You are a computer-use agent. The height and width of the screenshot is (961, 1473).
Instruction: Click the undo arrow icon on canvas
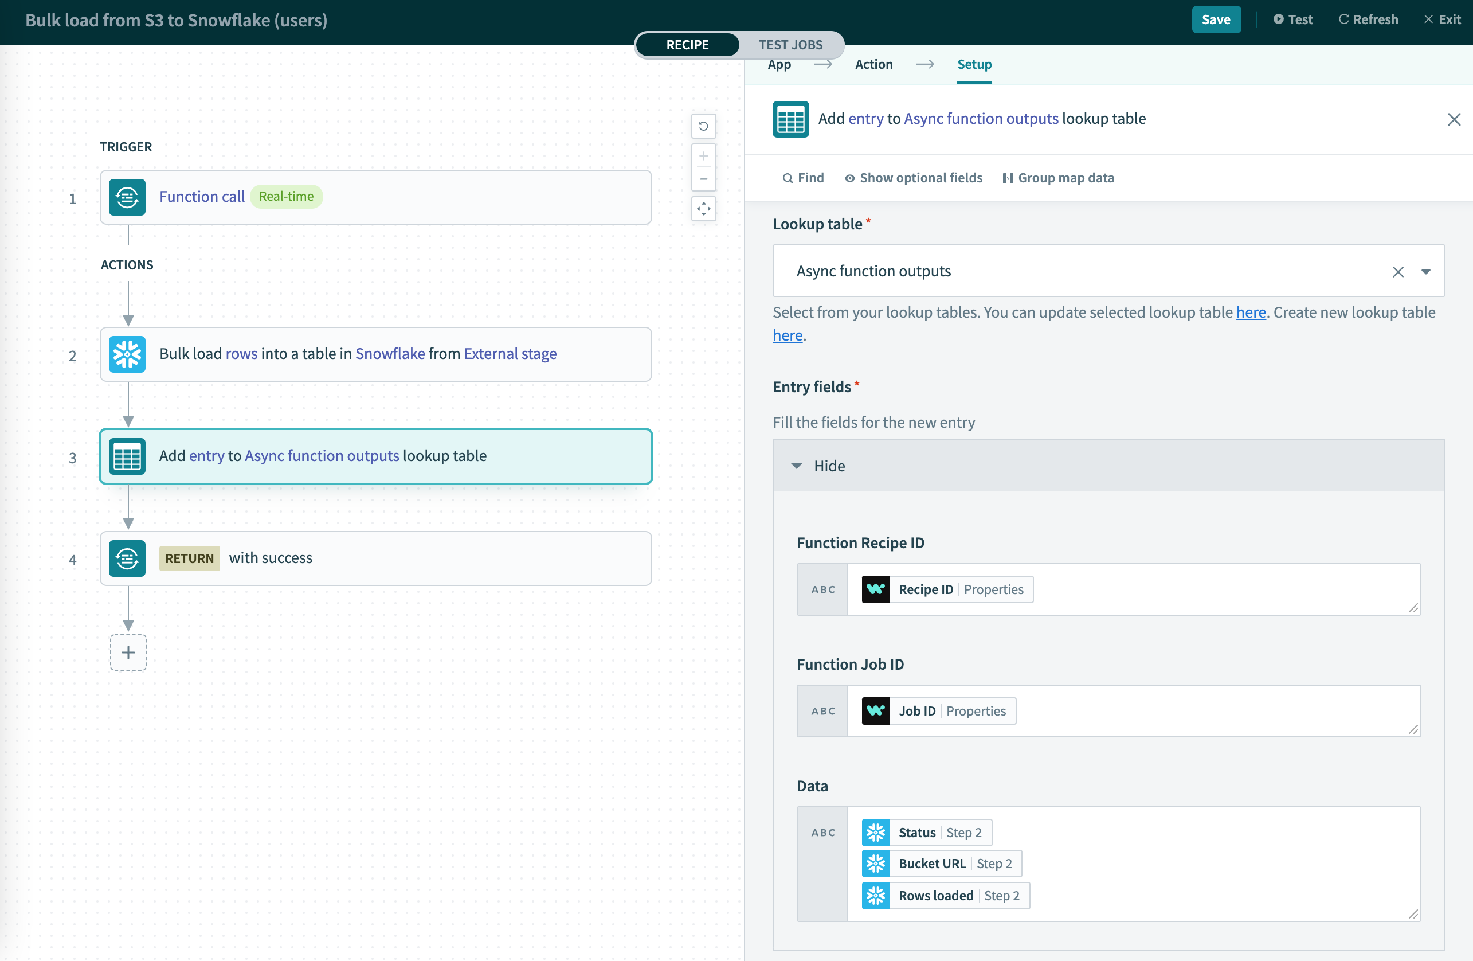pos(704,126)
